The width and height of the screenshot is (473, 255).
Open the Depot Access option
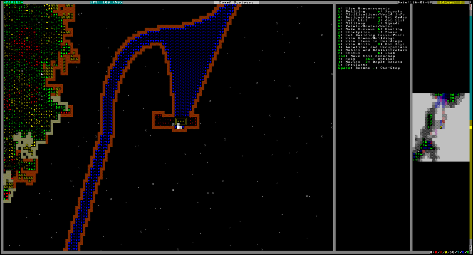384,62
